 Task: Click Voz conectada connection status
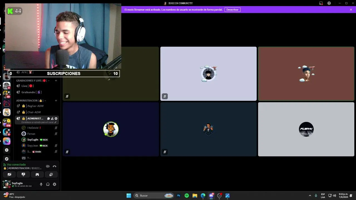pos(16,165)
